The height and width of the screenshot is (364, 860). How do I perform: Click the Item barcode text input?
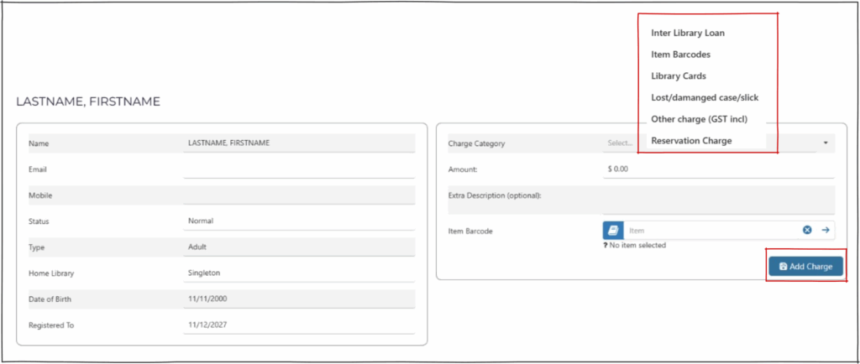click(710, 230)
